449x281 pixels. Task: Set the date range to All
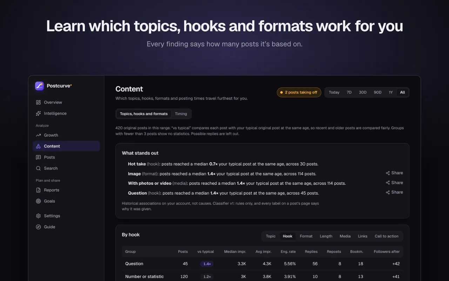402,92
